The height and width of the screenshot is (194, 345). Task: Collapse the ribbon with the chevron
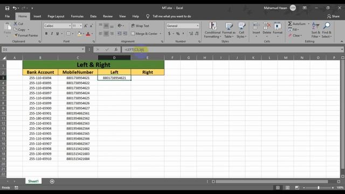341,41
